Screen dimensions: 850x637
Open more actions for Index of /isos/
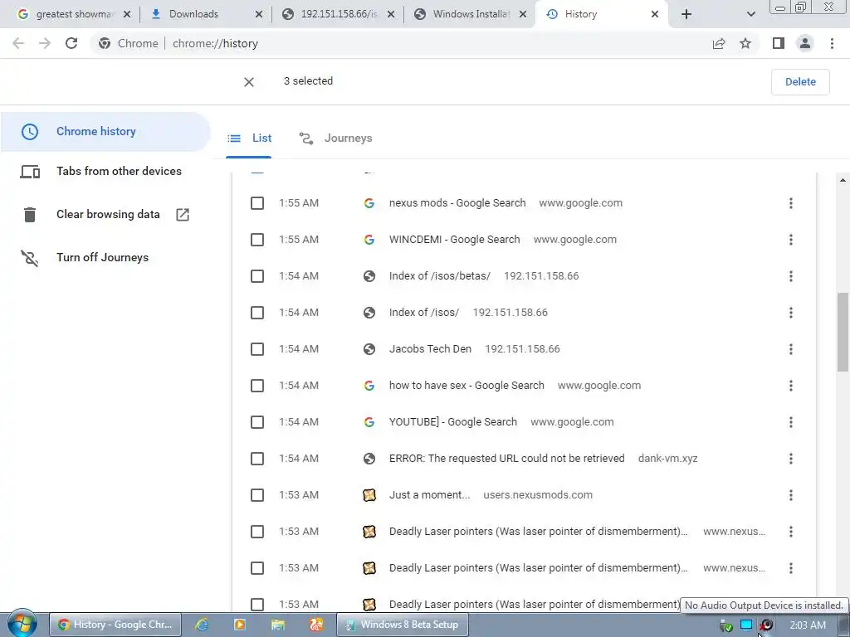coord(791,313)
